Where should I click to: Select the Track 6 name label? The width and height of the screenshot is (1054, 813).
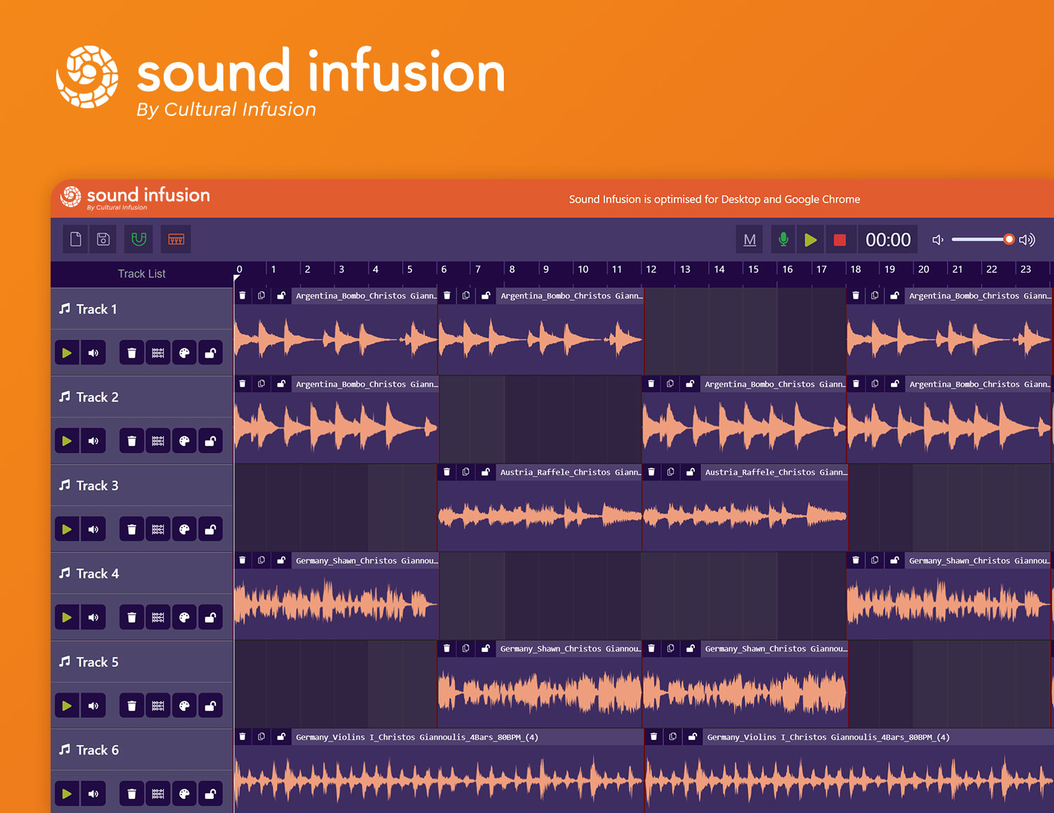coord(97,750)
